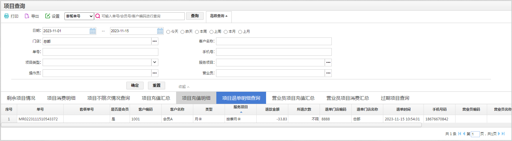Switch to the 过期项目查询 tab
The height and width of the screenshot is (141, 512).
tap(395, 98)
